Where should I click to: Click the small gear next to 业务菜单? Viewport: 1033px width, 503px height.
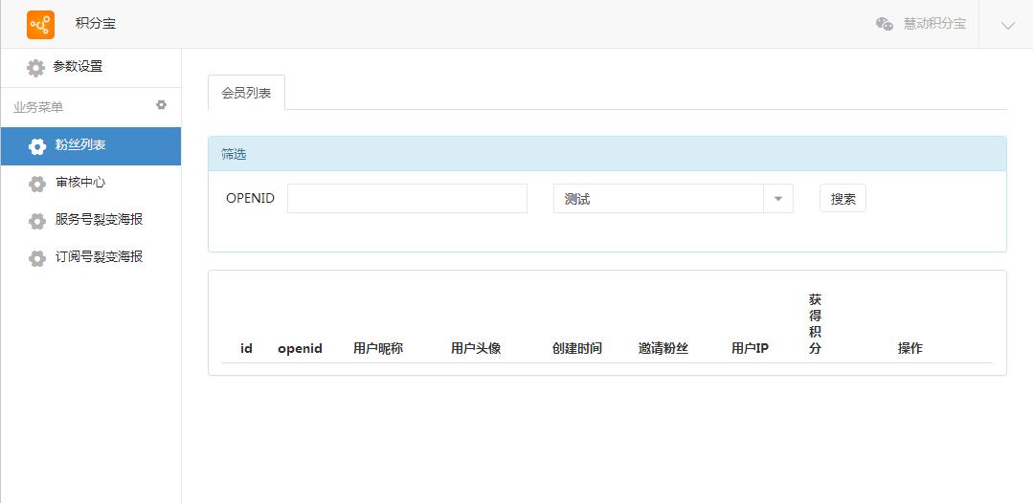(x=162, y=104)
